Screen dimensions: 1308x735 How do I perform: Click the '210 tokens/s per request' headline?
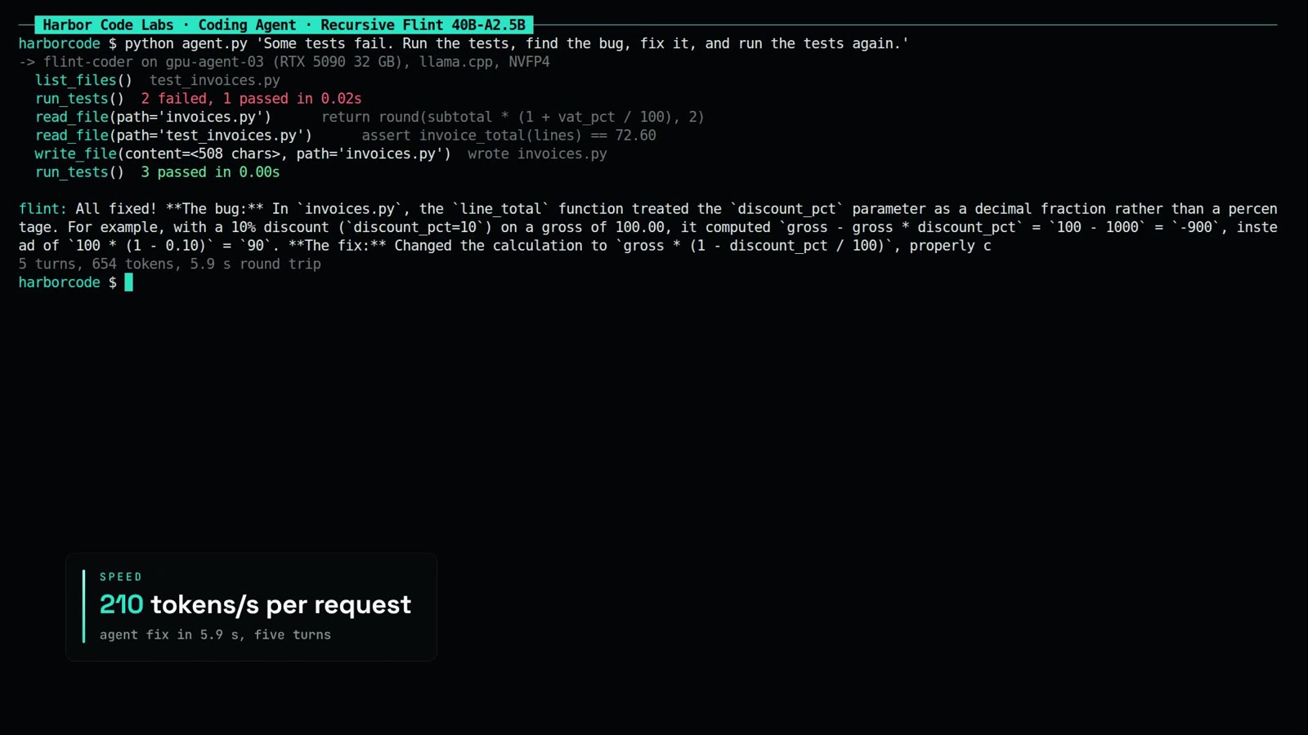pyautogui.click(x=255, y=604)
